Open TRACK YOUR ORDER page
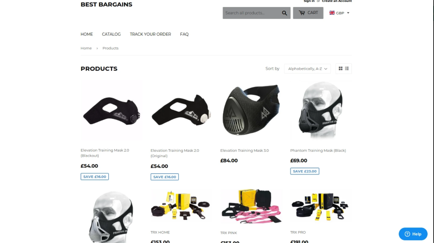The image size is (434, 243). point(150,34)
